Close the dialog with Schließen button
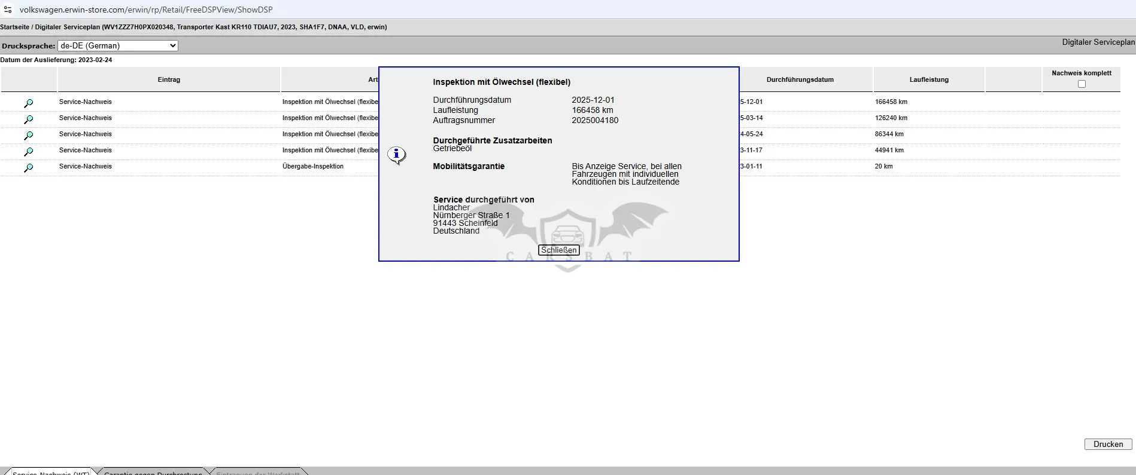Image resolution: width=1136 pixels, height=475 pixels. [x=559, y=250]
